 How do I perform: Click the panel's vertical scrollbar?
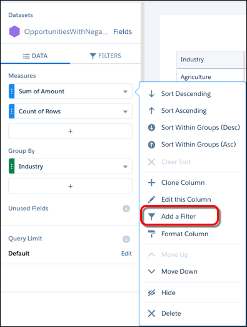(x=143, y=42)
